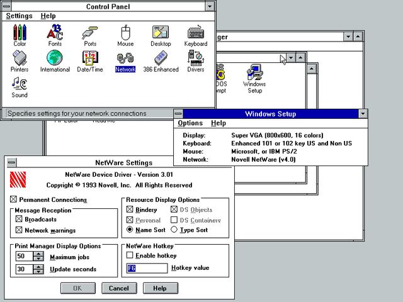The width and height of the screenshot is (403, 302).
Task: Open Settings menu in Control Panel
Action: [20, 16]
